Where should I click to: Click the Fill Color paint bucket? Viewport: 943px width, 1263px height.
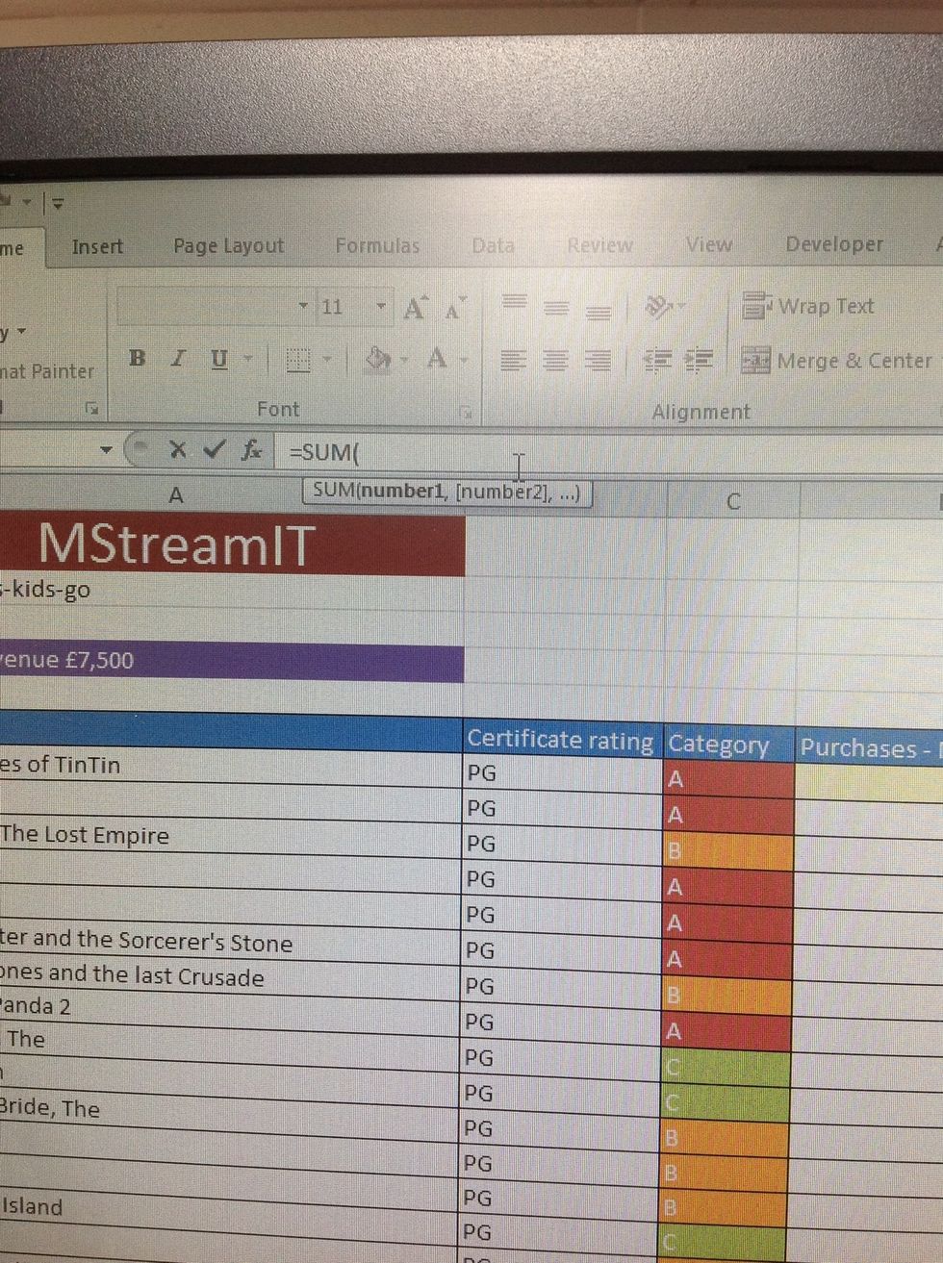point(378,360)
